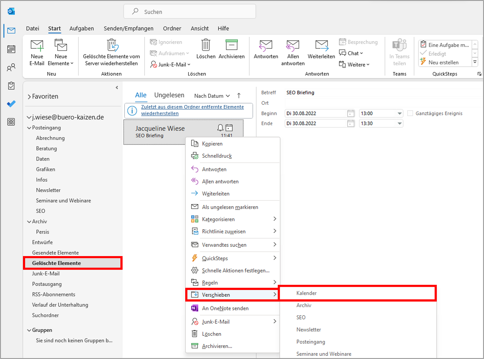Click the Löschen trash can in ribbon
The image size is (484, 359).
[x=206, y=49]
